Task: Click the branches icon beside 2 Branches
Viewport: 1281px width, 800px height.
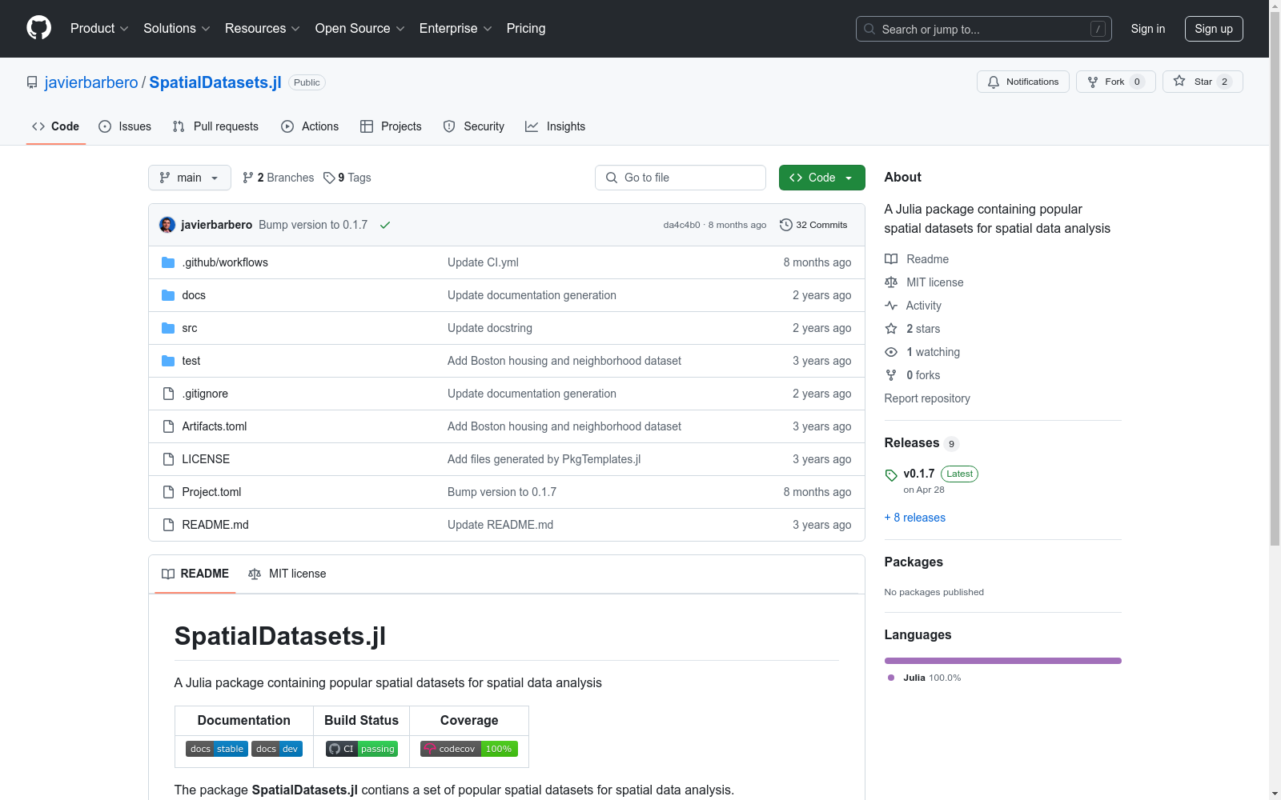Action: pyautogui.click(x=248, y=178)
